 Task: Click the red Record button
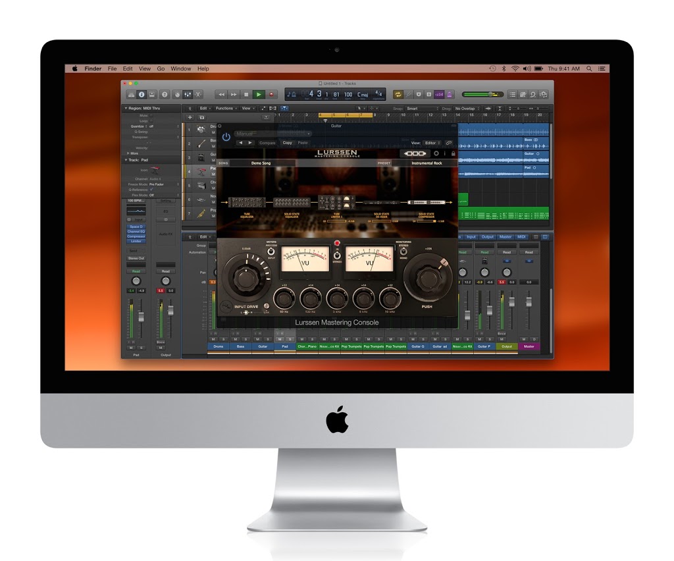[272, 95]
